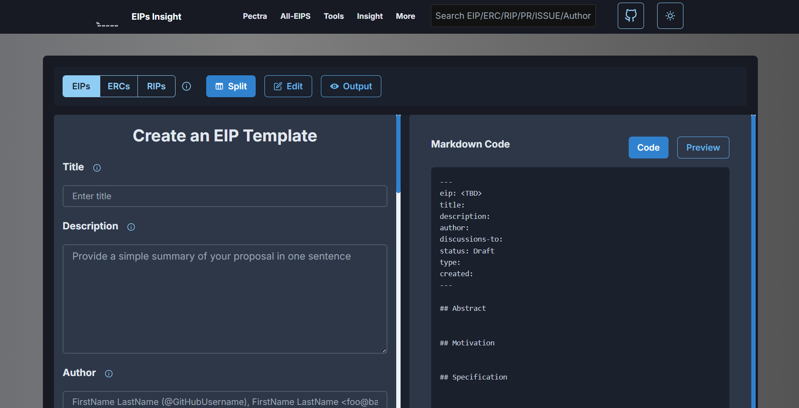The image size is (799, 408).
Task: Switch to the RIPs tab
Action: coord(156,86)
